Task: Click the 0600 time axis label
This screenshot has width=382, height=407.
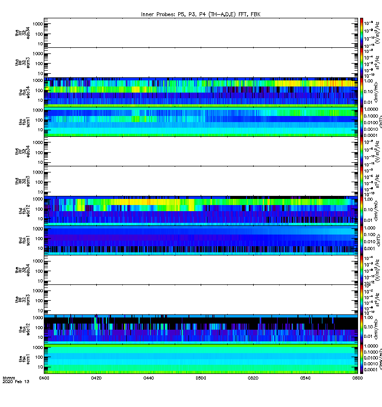Action: [358, 378]
